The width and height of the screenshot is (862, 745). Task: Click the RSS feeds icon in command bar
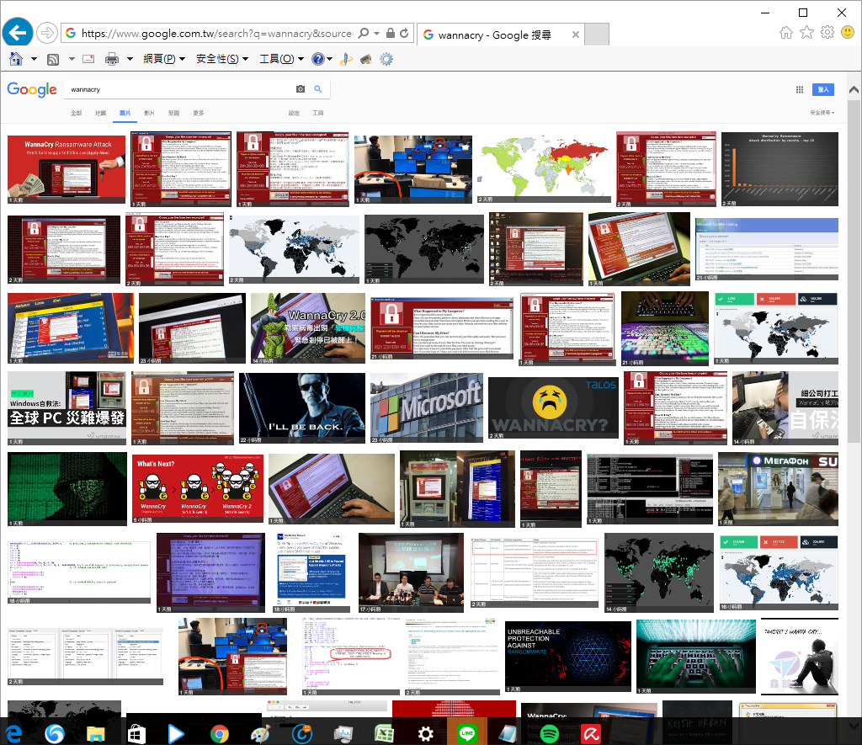click(x=53, y=59)
